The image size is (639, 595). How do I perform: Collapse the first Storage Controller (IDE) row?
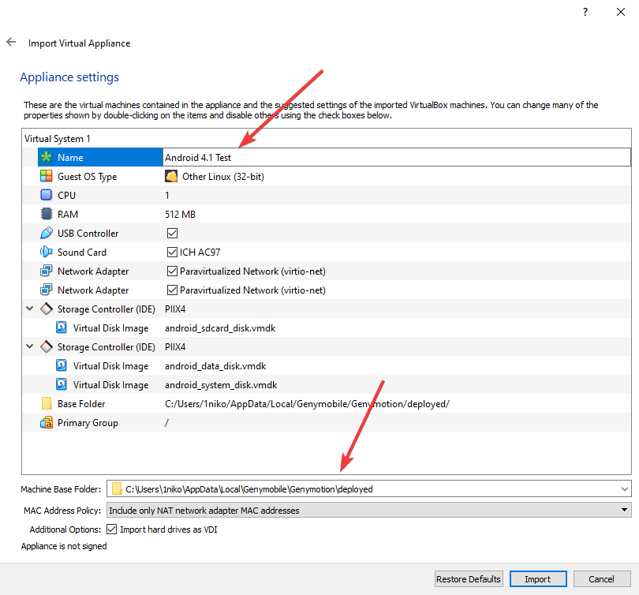[x=30, y=309]
